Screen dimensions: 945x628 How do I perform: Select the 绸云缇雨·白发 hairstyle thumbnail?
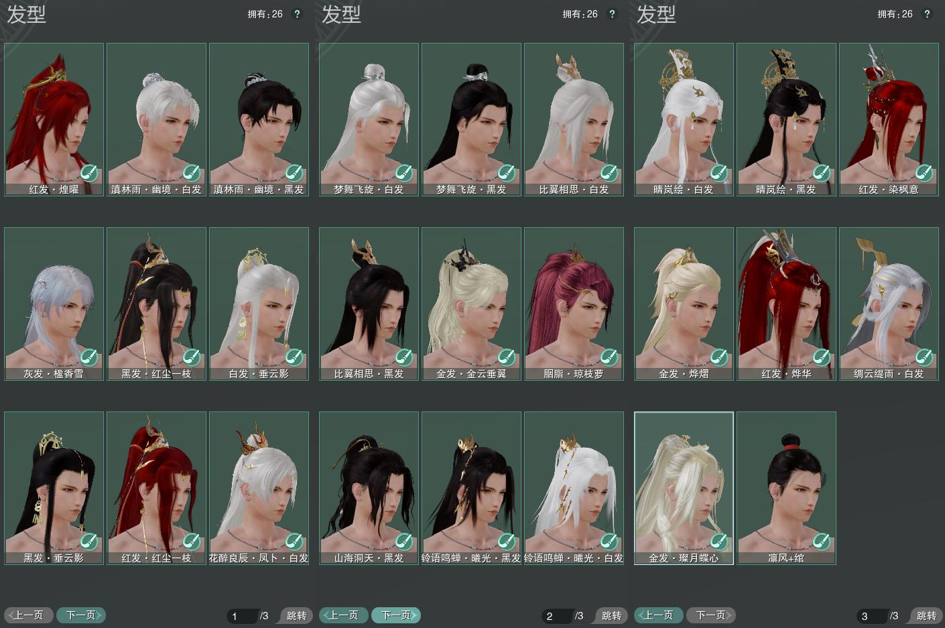(x=889, y=304)
